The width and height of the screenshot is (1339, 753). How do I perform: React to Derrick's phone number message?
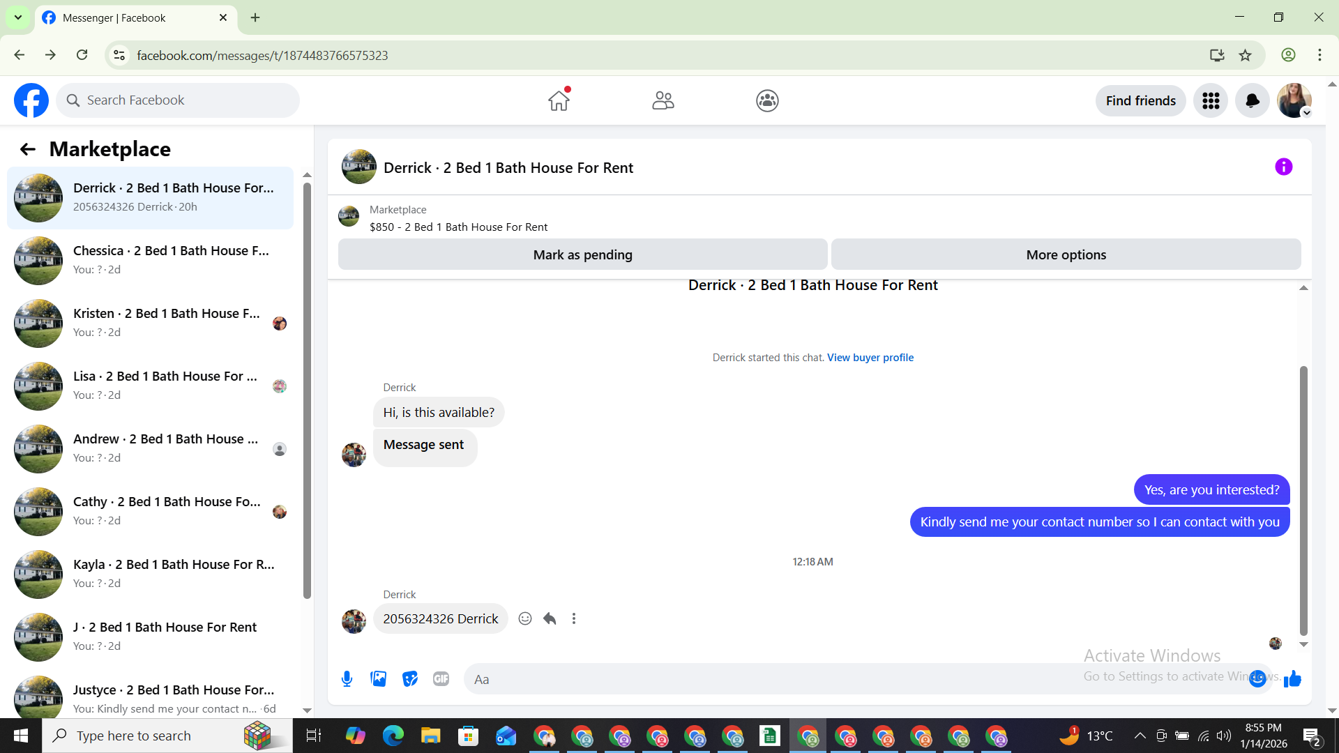point(525,618)
